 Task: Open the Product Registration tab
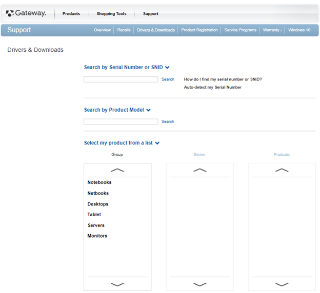199,30
